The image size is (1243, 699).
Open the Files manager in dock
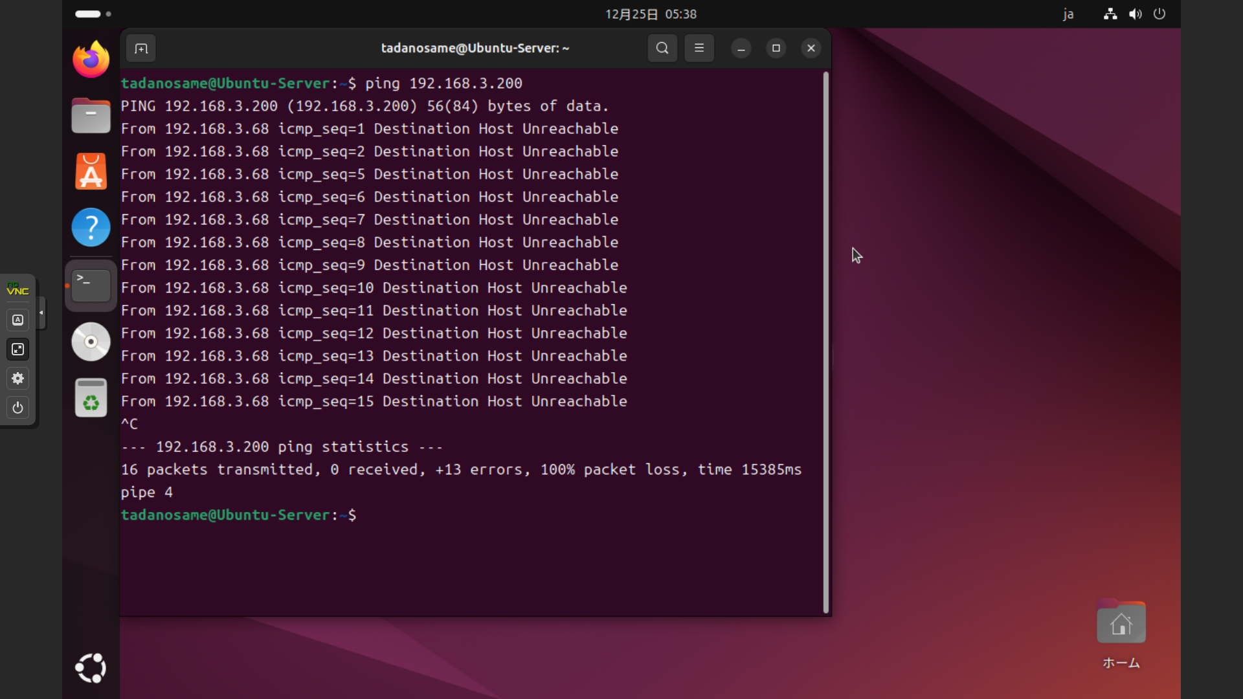91,116
